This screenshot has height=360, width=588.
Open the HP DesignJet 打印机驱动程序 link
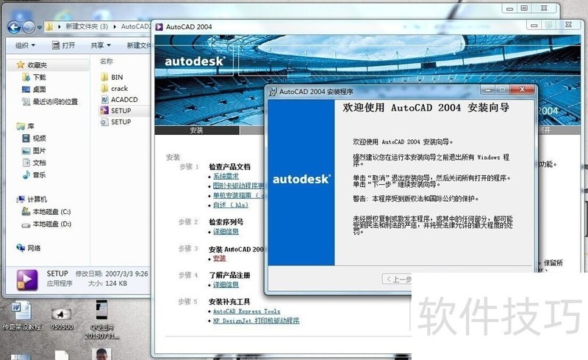pyautogui.click(x=256, y=320)
